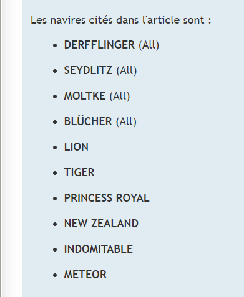The image size is (244, 297).
Task: Open the MOLTKE ship link
Action: (x=85, y=96)
